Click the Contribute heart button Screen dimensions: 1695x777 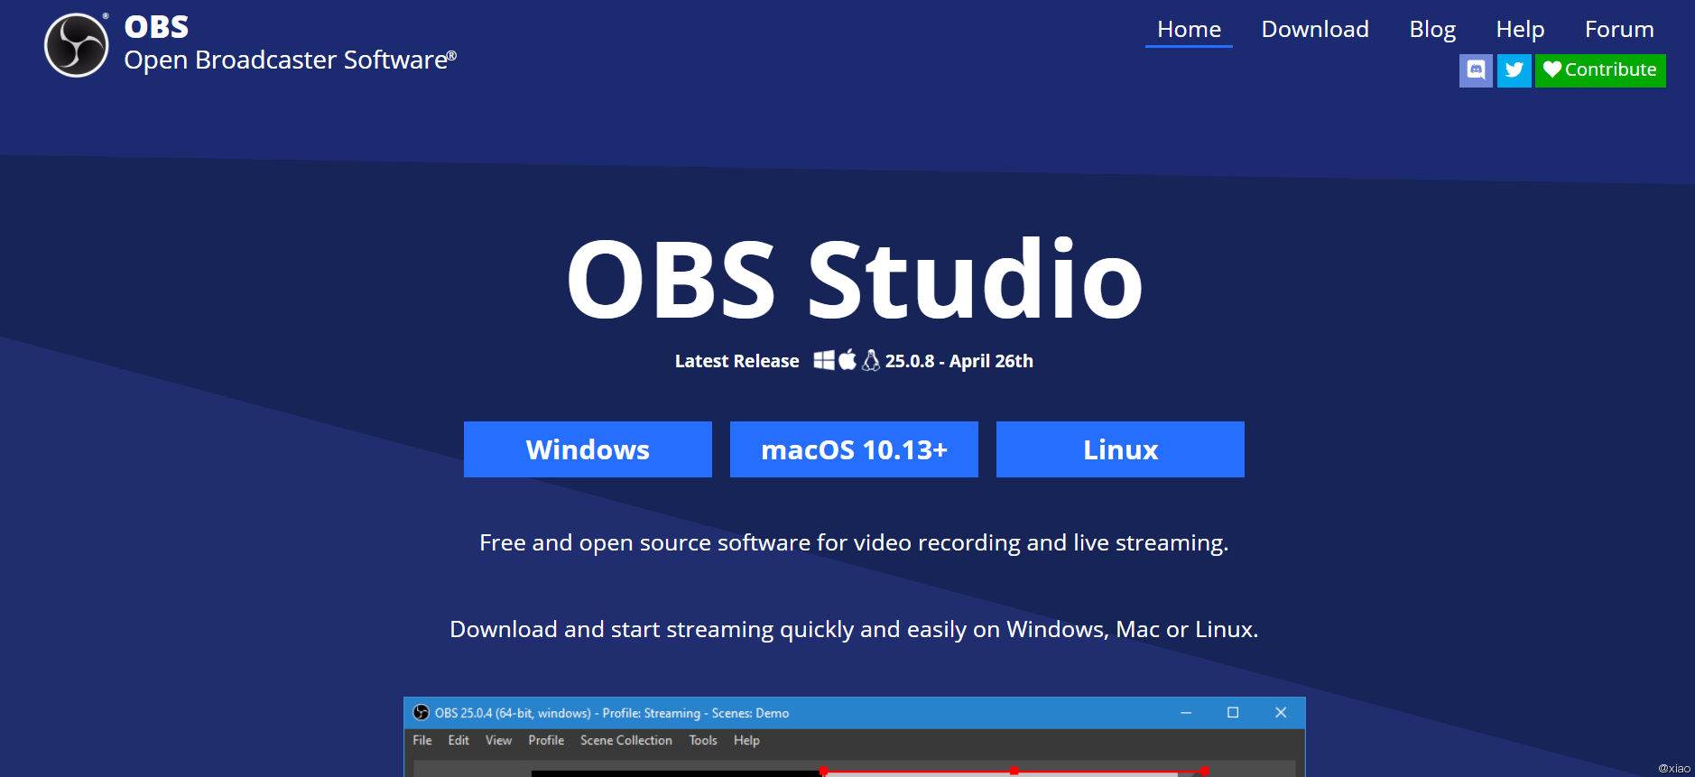[1600, 70]
